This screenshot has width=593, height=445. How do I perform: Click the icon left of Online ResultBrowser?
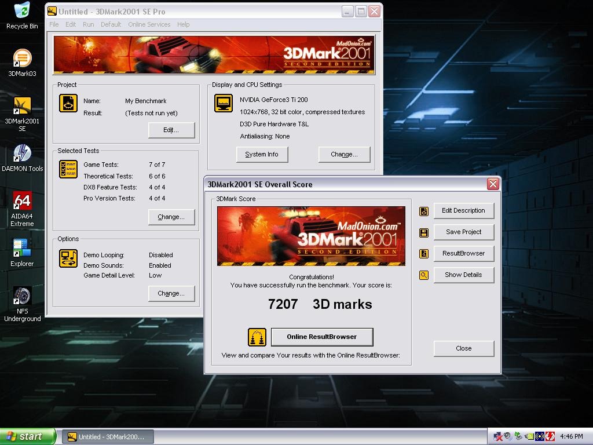(x=257, y=337)
